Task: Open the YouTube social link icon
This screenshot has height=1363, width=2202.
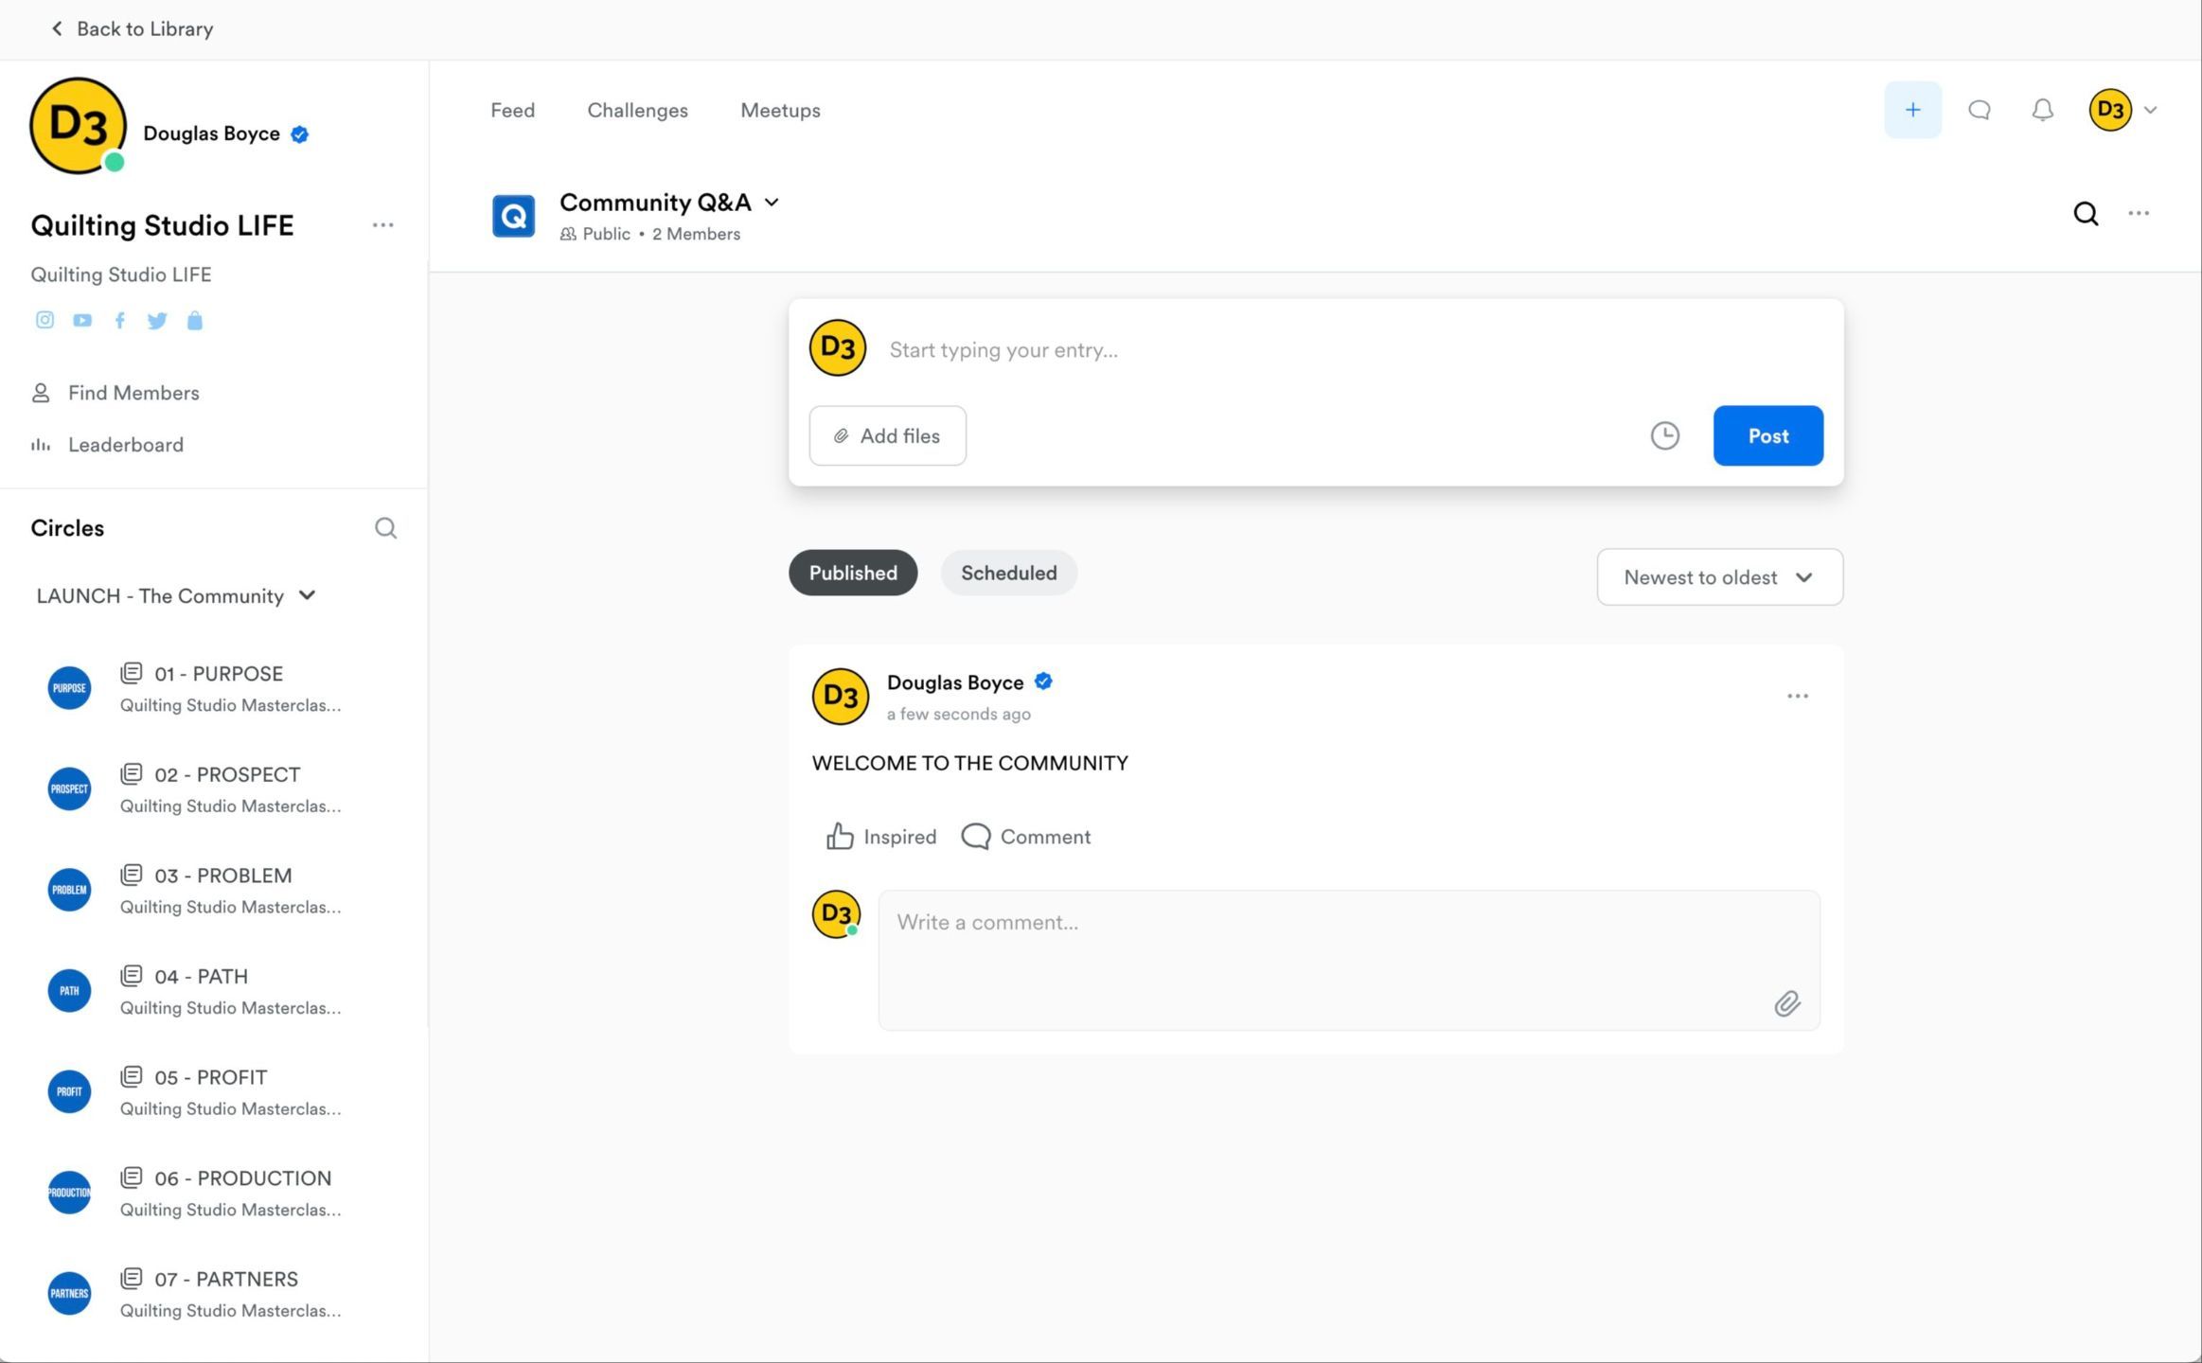Action: tap(82, 320)
